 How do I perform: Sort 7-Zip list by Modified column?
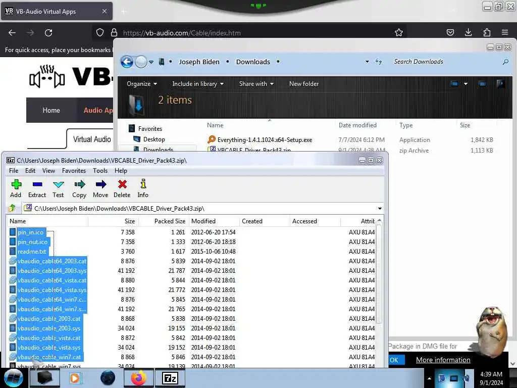pyautogui.click(x=214, y=221)
